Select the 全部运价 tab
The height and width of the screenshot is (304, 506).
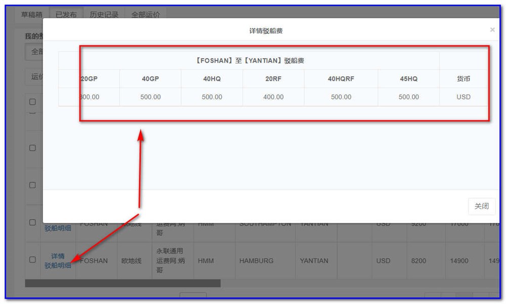145,15
